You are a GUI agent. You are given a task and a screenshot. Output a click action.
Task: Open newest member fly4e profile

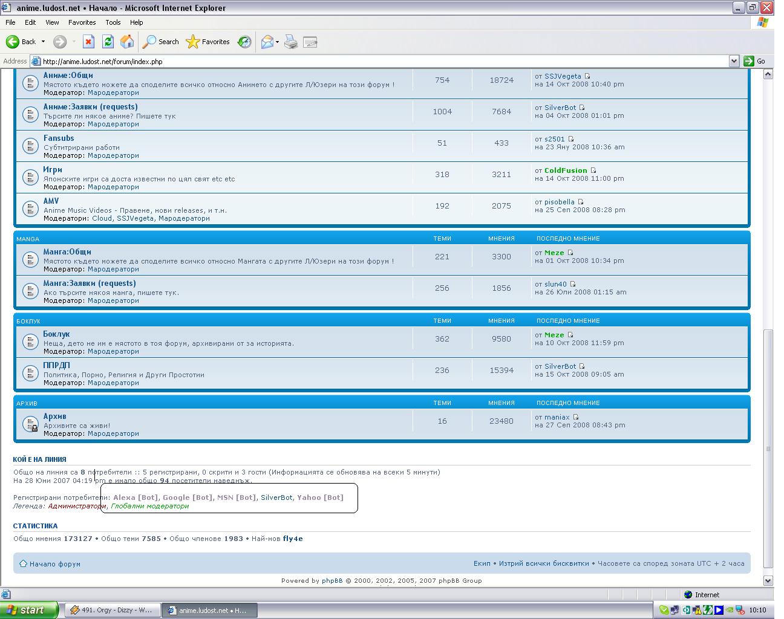[293, 539]
